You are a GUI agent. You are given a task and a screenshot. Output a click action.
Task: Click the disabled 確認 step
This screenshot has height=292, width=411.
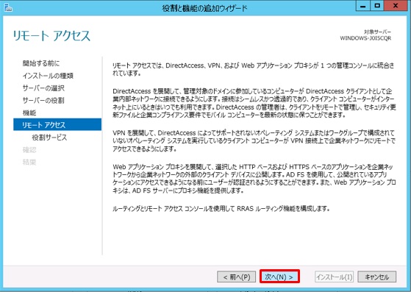pos(29,149)
